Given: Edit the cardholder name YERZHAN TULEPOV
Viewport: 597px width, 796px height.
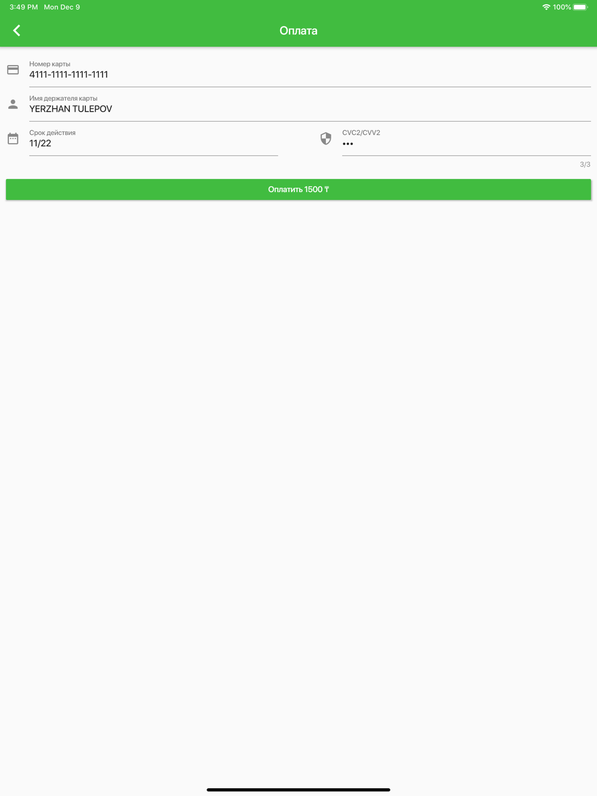Looking at the screenshot, I should tap(310, 109).
